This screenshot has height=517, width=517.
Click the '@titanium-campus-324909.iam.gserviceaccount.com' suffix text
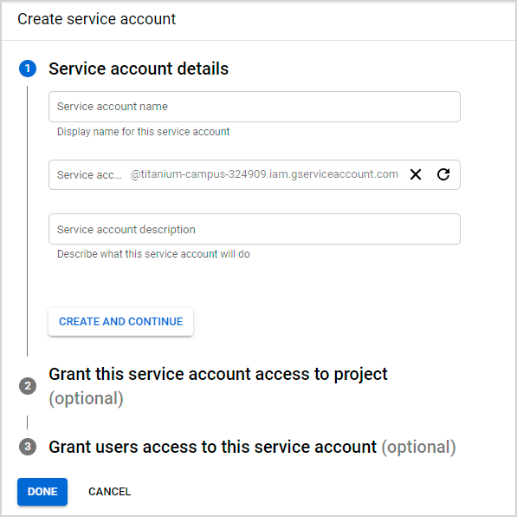click(264, 174)
